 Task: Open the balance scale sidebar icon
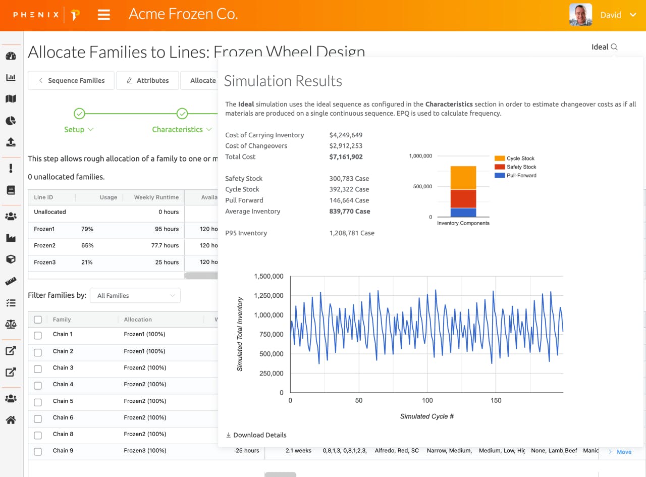[x=11, y=324]
